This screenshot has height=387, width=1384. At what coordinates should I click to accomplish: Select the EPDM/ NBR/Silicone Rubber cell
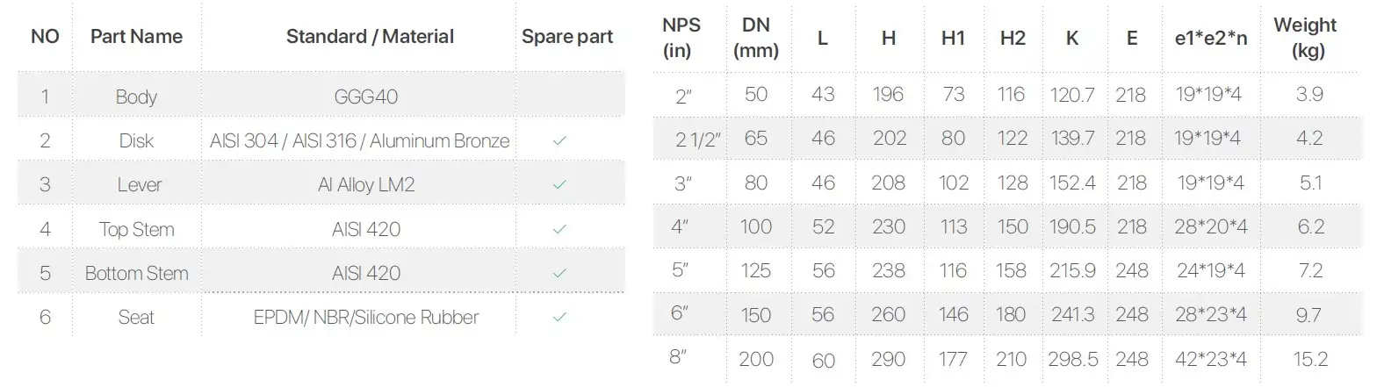366,317
